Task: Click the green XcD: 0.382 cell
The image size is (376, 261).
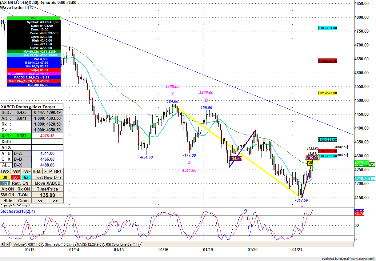Action: click(x=16, y=136)
